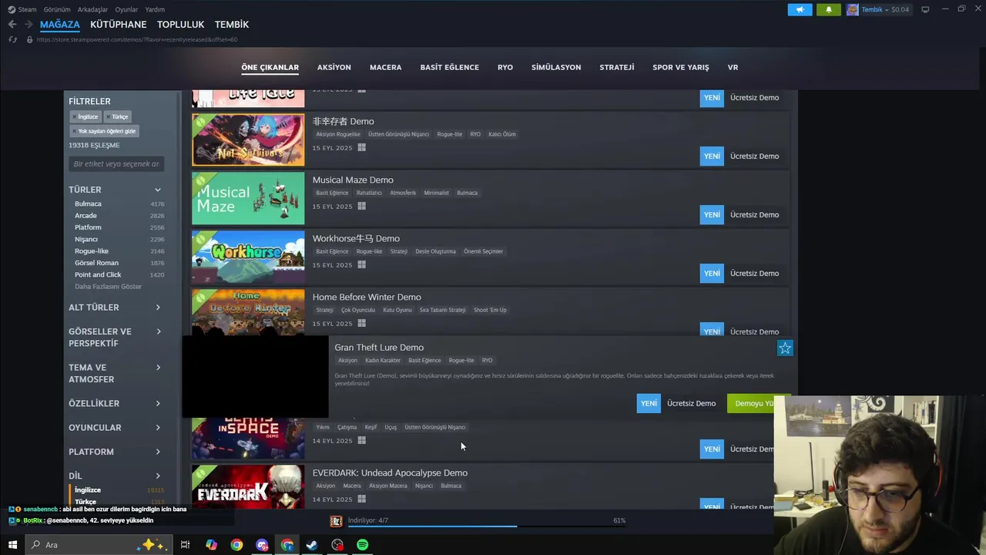Image resolution: width=986 pixels, height=555 pixels.
Task: Go forward with the Steam forward arrow
Action: (29, 25)
